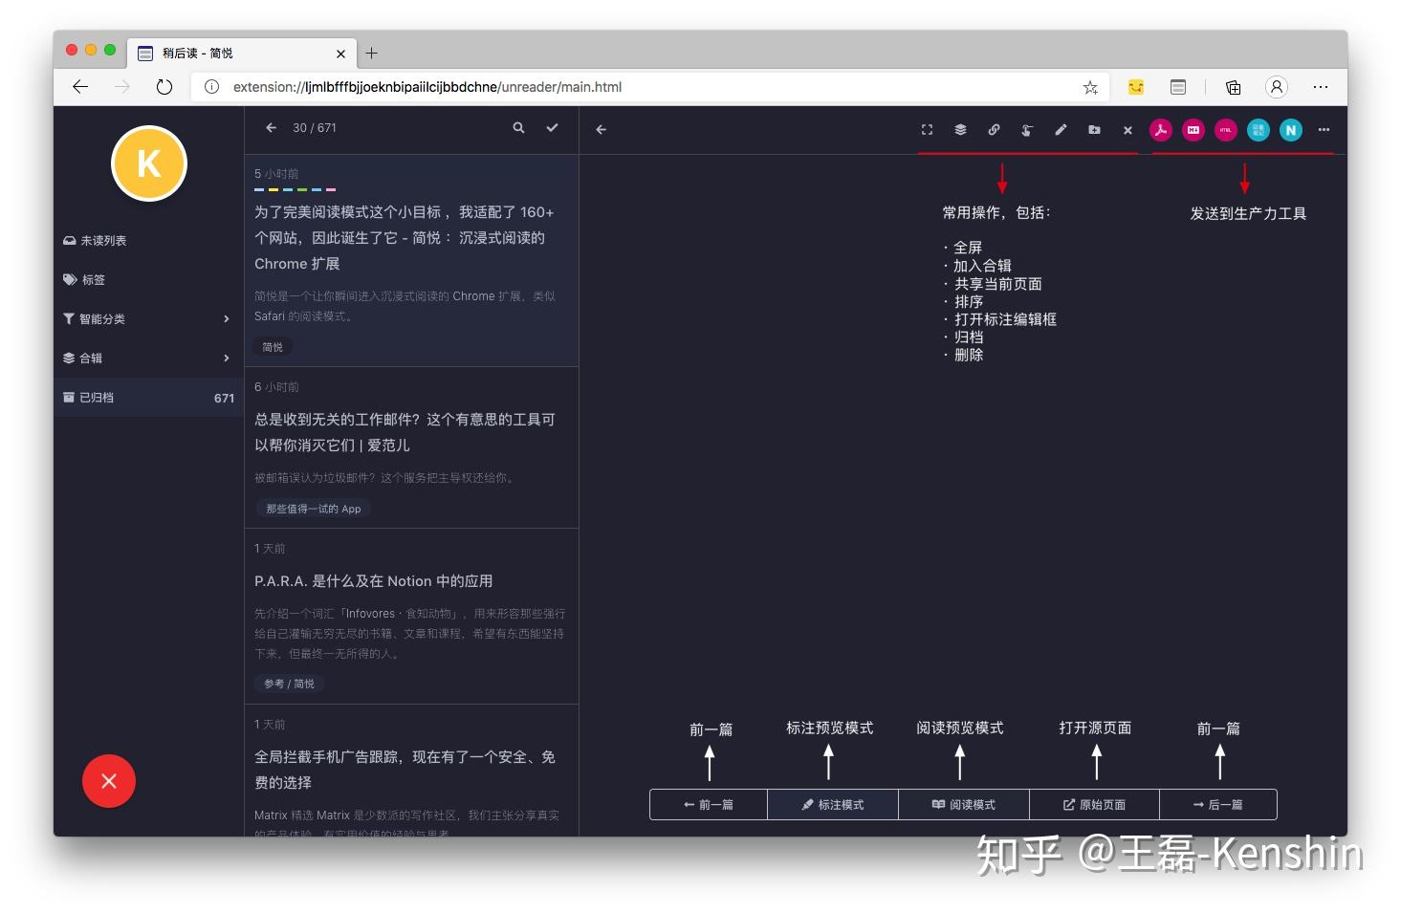Open search in the article list header
The image size is (1401, 913).
518,128
